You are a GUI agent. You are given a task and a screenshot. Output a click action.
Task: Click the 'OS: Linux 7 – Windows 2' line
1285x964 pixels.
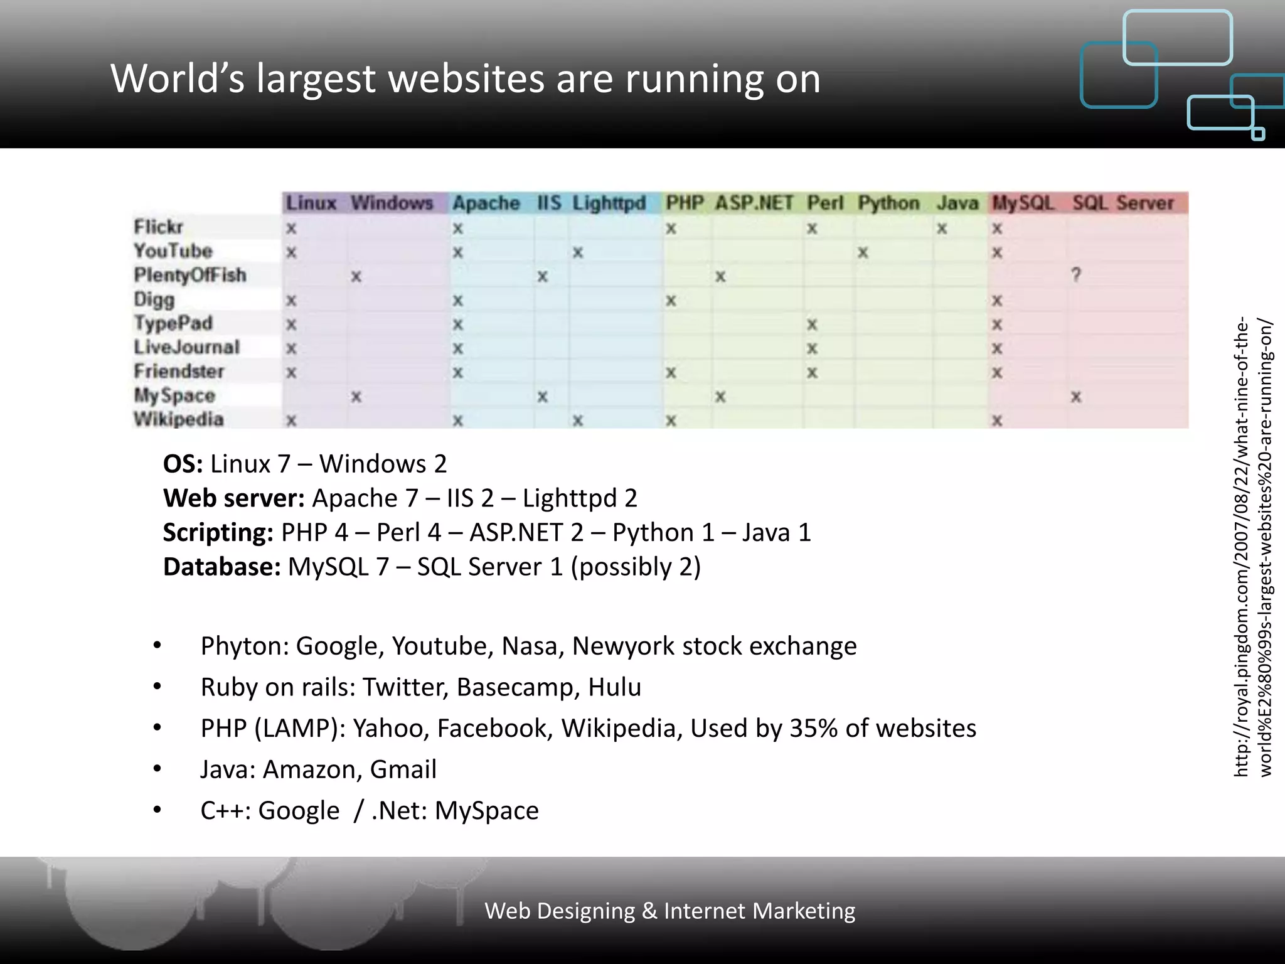[x=305, y=464]
